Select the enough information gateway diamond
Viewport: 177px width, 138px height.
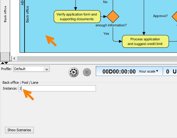113,16
